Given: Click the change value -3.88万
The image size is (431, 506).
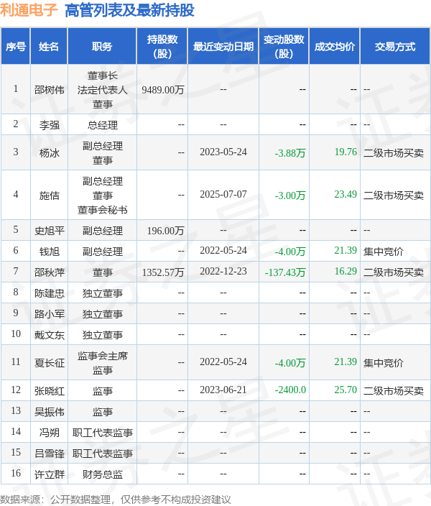Looking at the screenshot, I should click(290, 153).
